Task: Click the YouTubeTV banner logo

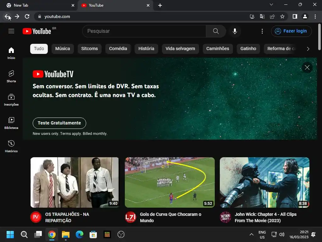Action: point(53,74)
